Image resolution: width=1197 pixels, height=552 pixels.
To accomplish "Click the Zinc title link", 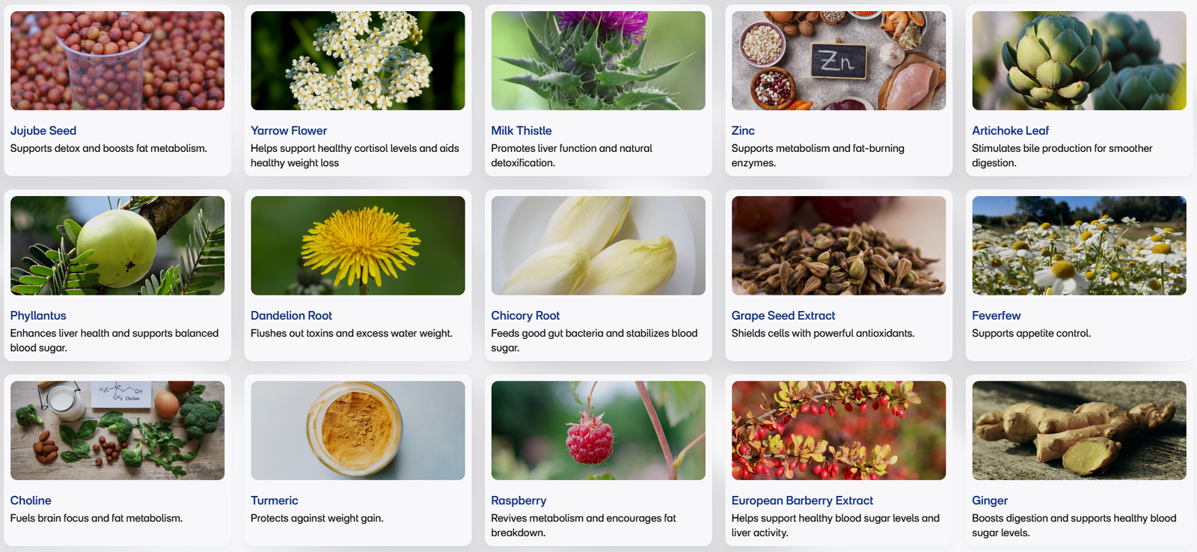I will 743,130.
